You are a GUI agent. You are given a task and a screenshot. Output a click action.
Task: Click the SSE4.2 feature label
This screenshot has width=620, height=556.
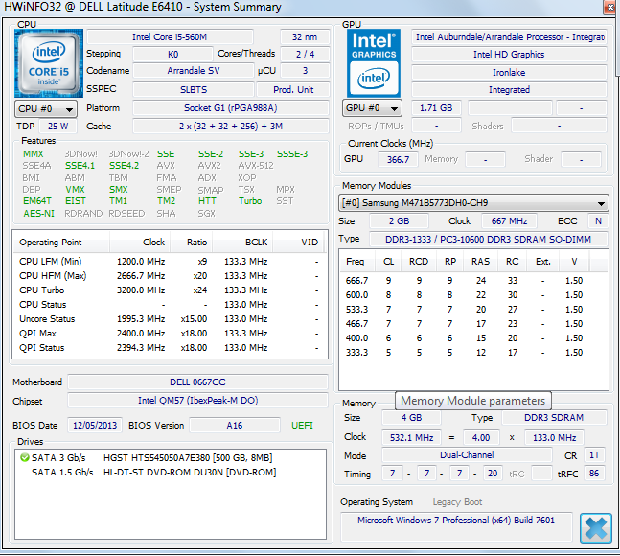[x=125, y=165]
